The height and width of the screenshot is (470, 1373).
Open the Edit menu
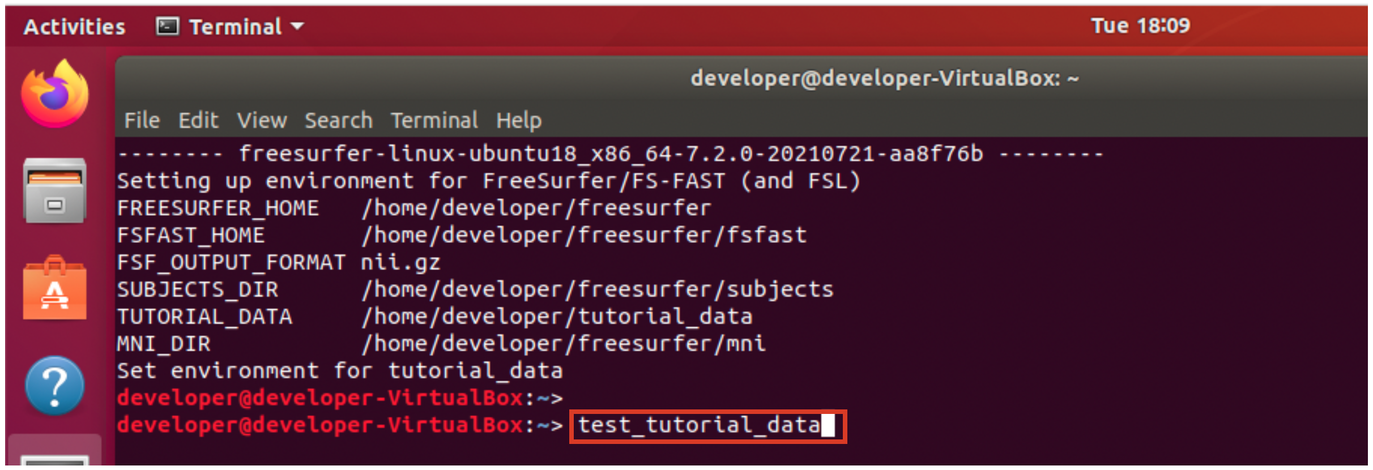tap(198, 121)
